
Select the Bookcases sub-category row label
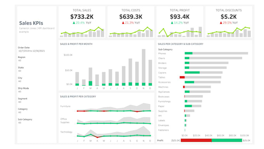point(164,96)
